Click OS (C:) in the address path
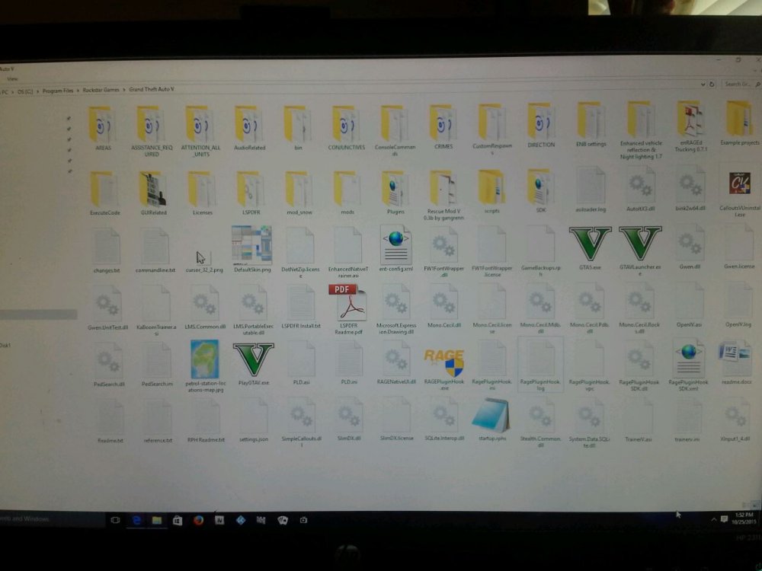The width and height of the screenshot is (762, 571). pos(25,91)
